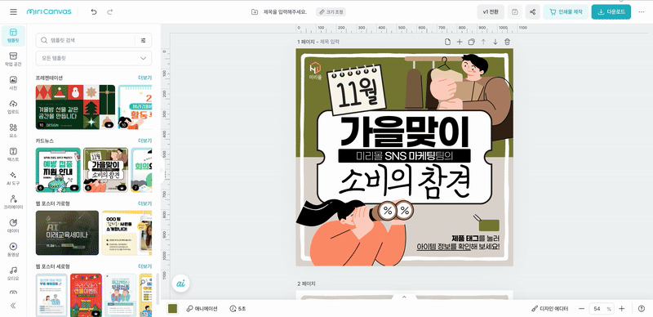The width and height of the screenshot is (653, 317).
Task: Click 더보기 next to 웹 포스터 세로형
Action: [x=145, y=266]
